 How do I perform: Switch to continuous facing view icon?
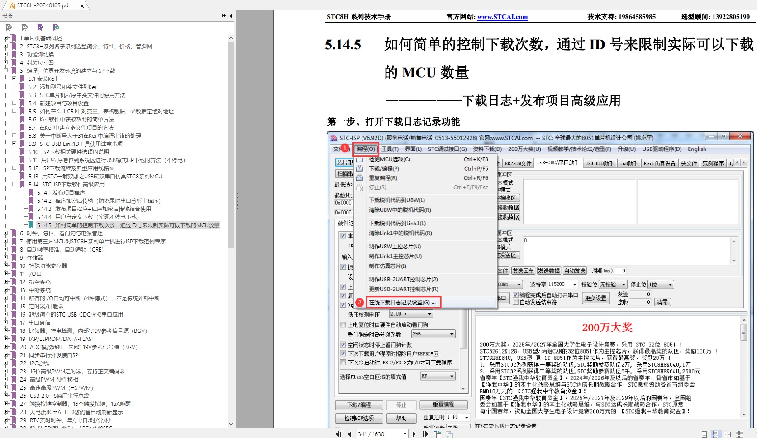coord(739,434)
